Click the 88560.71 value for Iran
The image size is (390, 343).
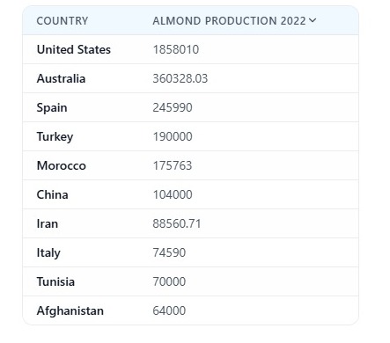pos(177,223)
